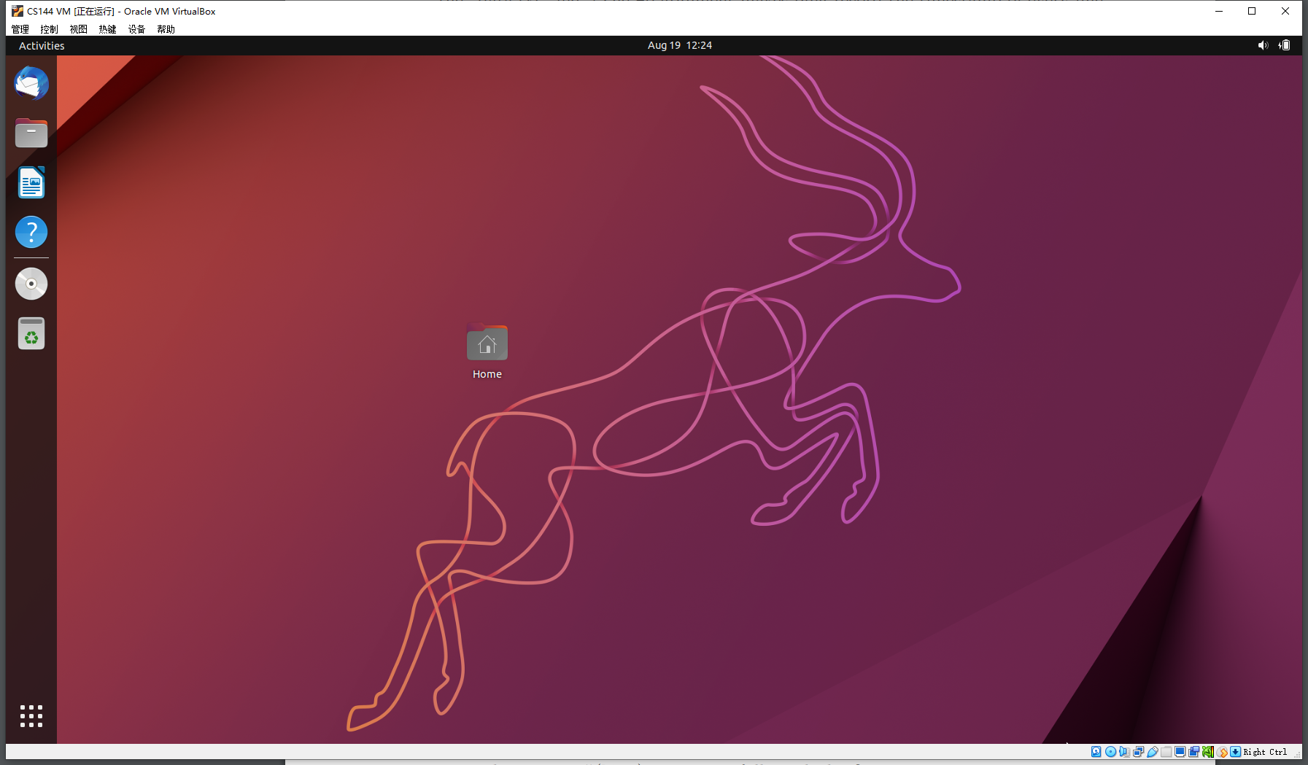
Task: Launch the Files manager from the dock
Action: point(31,133)
